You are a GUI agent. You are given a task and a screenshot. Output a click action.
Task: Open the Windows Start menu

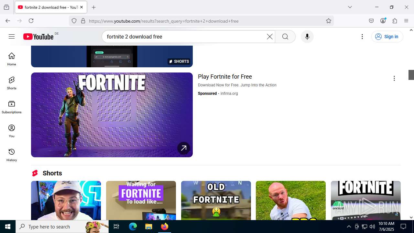click(x=8, y=227)
